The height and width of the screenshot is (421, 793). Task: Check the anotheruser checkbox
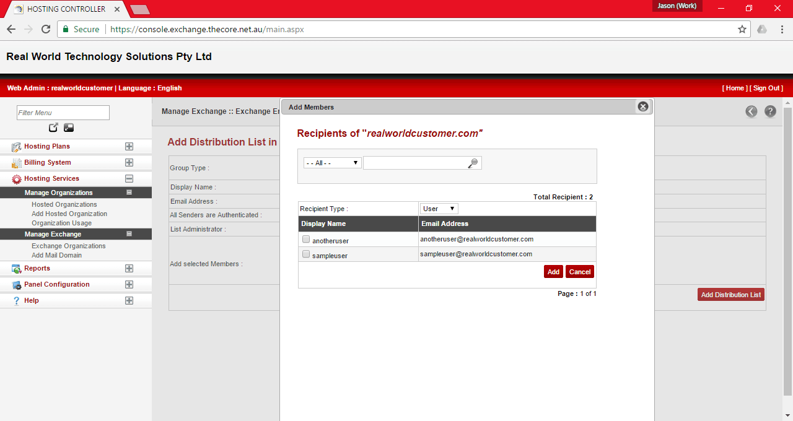[x=305, y=238]
